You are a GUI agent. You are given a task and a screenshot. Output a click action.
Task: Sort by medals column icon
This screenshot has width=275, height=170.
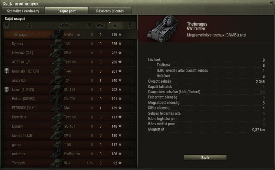point(130,26)
